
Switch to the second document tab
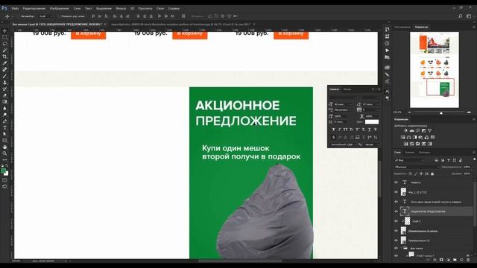pyautogui.click(x=181, y=24)
